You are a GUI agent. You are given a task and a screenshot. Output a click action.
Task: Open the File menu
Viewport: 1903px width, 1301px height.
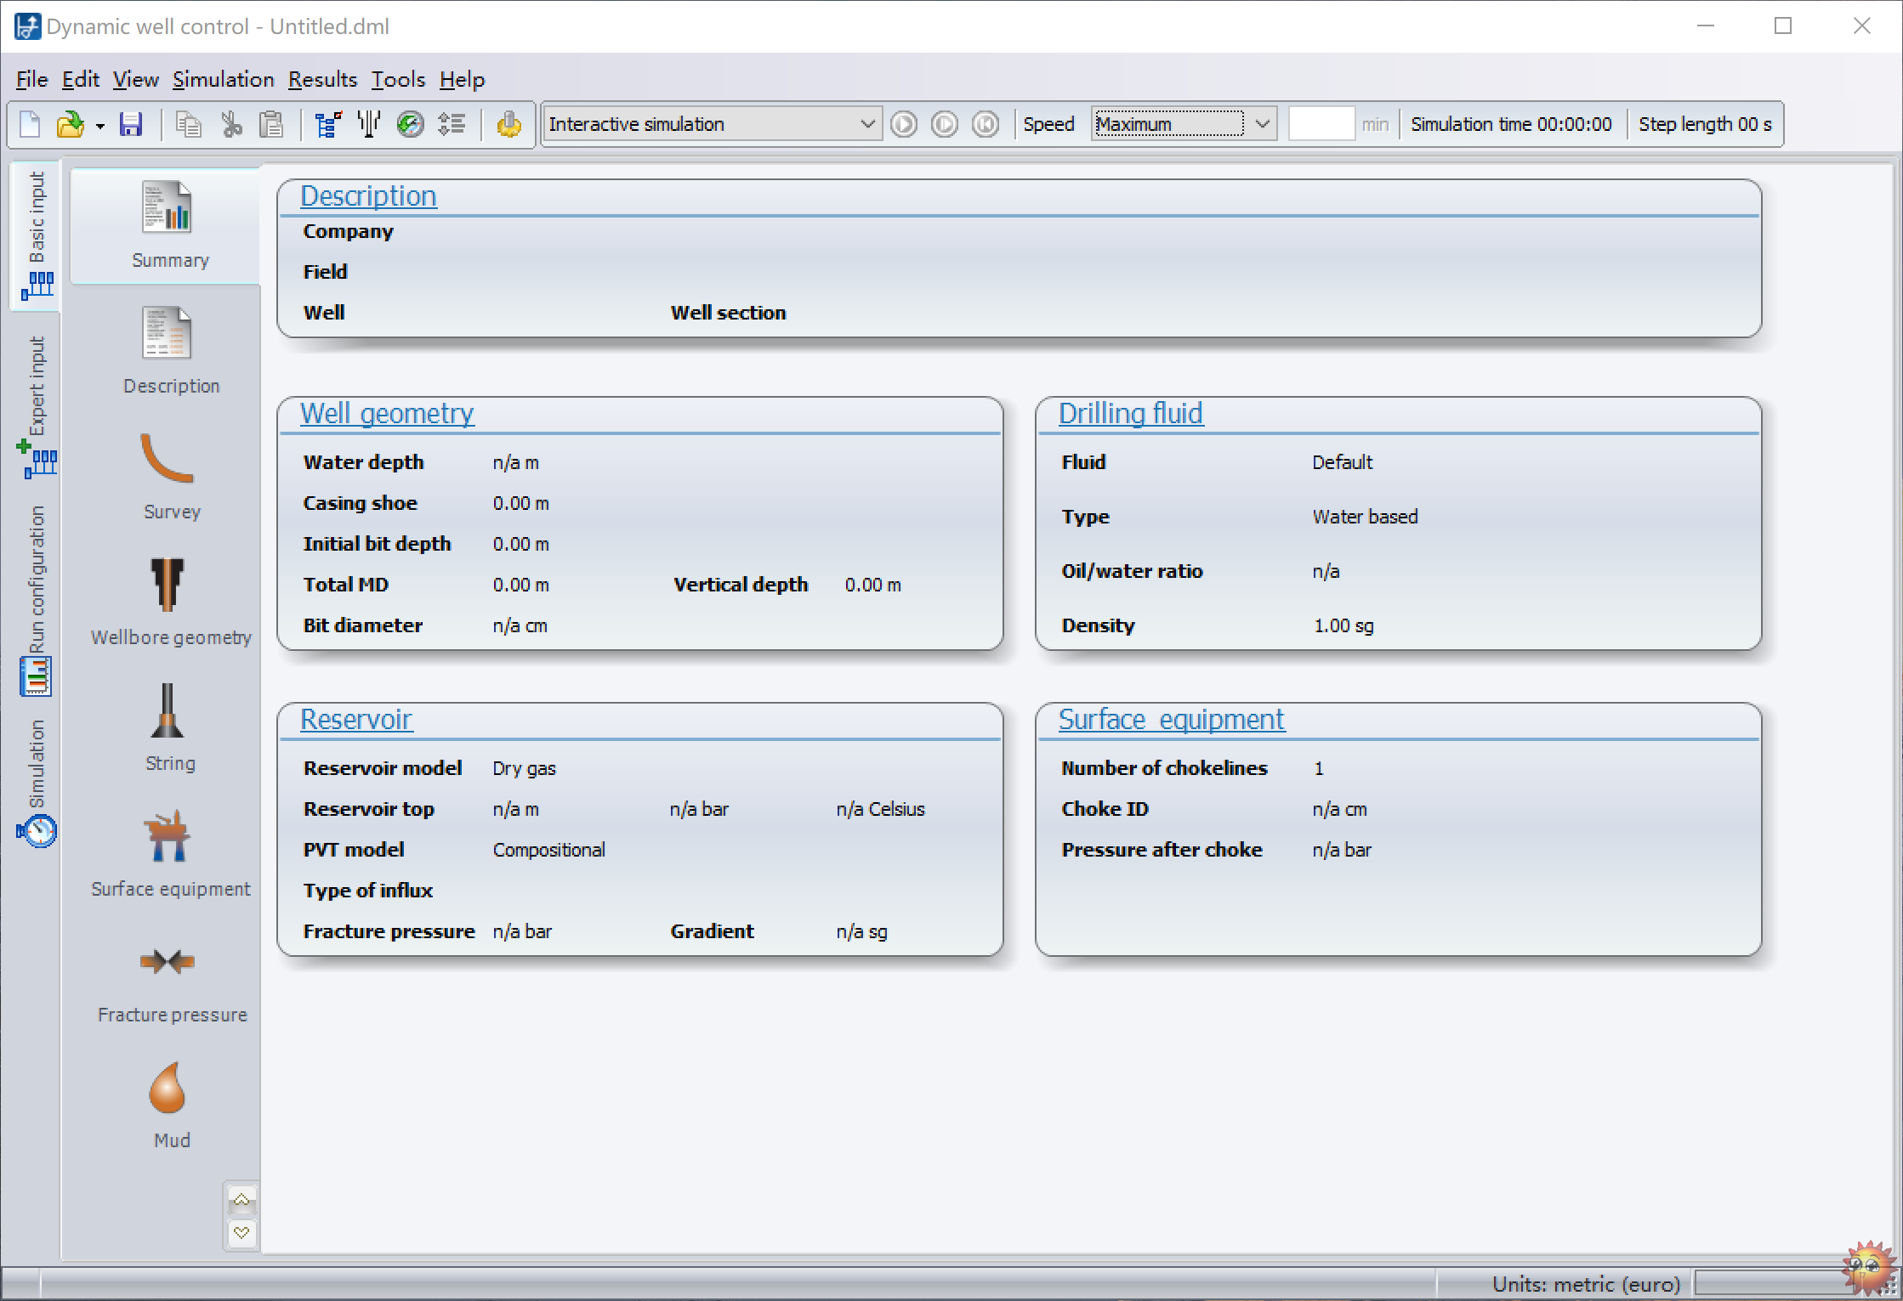tap(32, 79)
